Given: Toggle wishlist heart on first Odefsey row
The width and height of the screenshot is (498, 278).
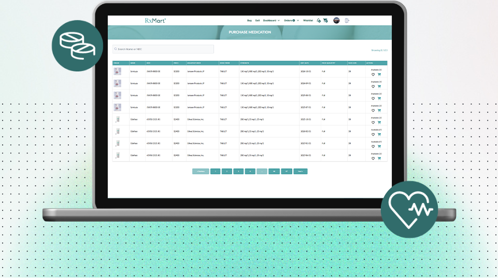Looking at the screenshot, I should click(x=373, y=122).
